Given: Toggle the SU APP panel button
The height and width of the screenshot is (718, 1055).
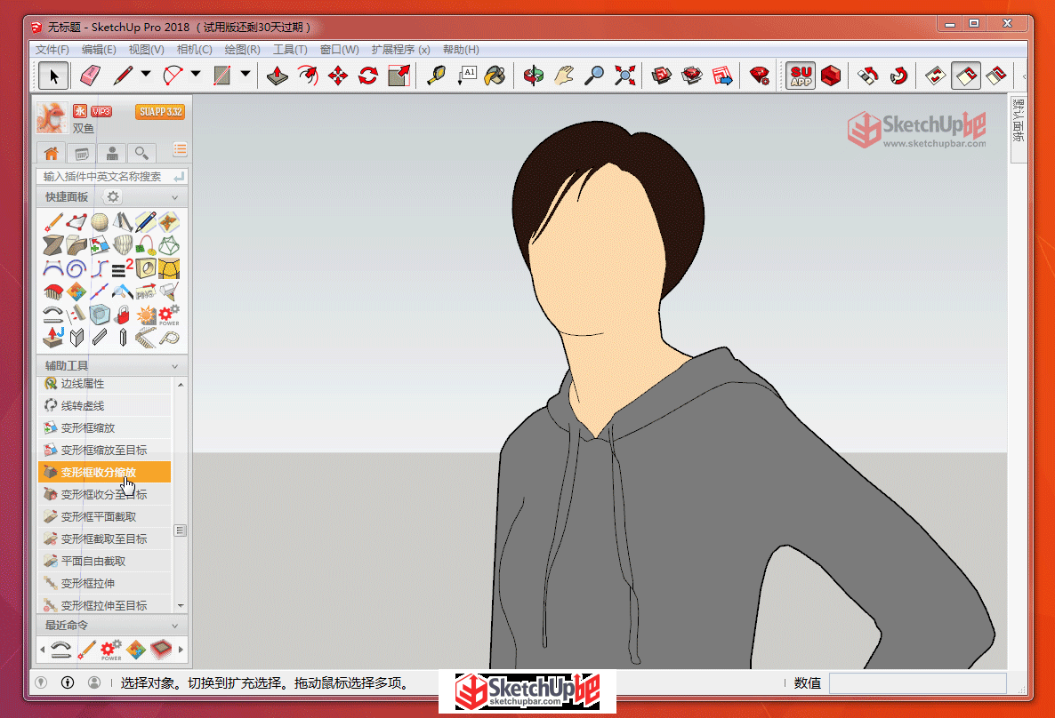Looking at the screenshot, I should coord(801,76).
